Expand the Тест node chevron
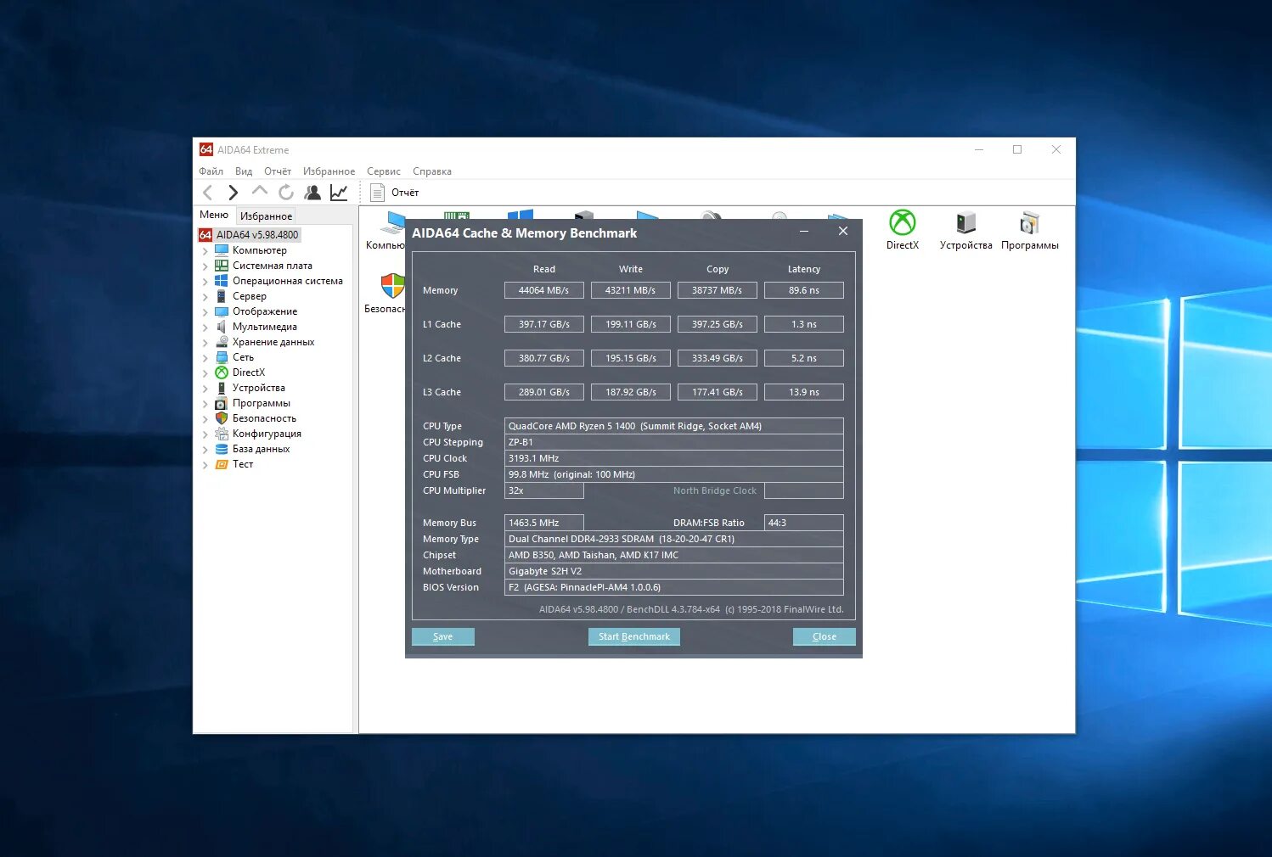 pyautogui.click(x=205, y=465)
